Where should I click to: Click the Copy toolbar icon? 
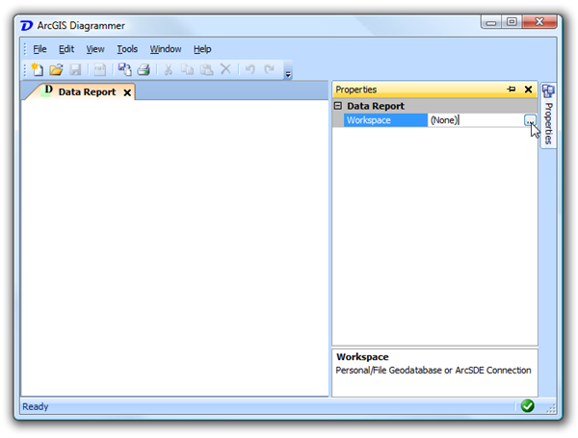(x=187, y=69)
